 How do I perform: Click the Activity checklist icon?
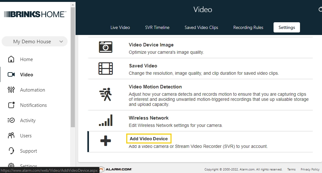(11, 120)
